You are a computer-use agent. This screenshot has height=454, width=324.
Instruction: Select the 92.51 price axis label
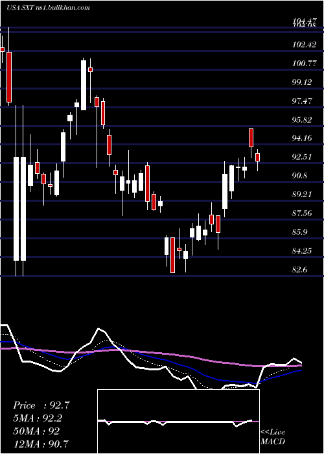(302, 157)
